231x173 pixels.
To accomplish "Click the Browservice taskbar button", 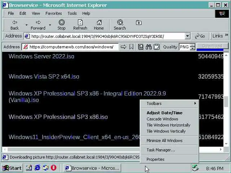I will pyautogui.click(x=92, y=168).
